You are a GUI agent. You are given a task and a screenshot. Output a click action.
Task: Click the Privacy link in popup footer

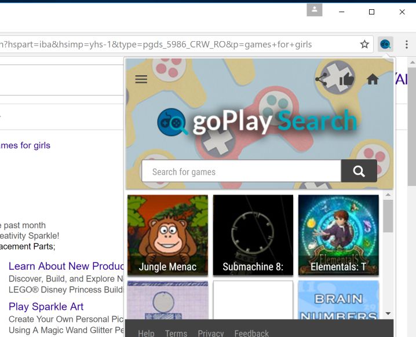[211, 333]
